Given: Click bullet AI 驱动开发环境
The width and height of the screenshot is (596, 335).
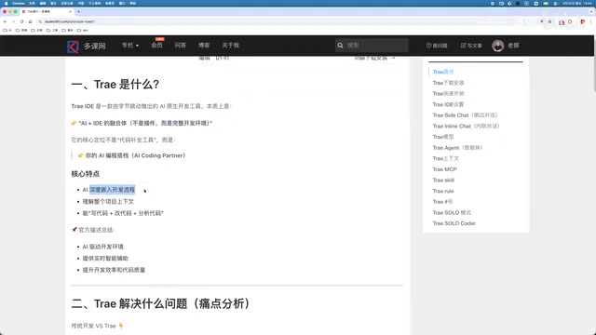Looking at the screenshot, I should (x=102, y=247).
